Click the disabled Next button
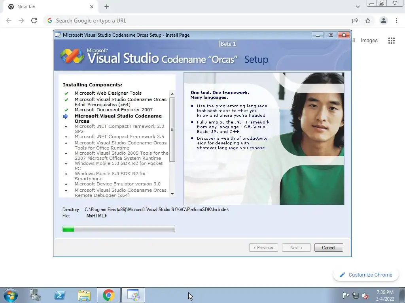Screen dimensions: 405x303 point(296,248)
